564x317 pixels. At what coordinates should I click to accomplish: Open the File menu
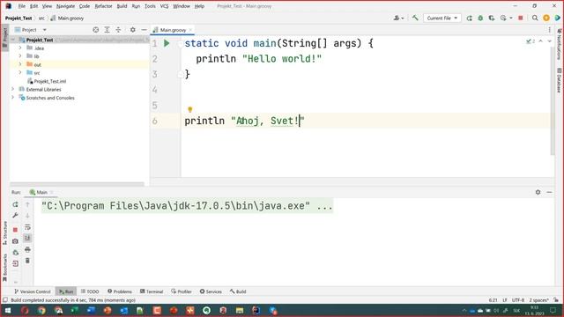click(21, 6)
